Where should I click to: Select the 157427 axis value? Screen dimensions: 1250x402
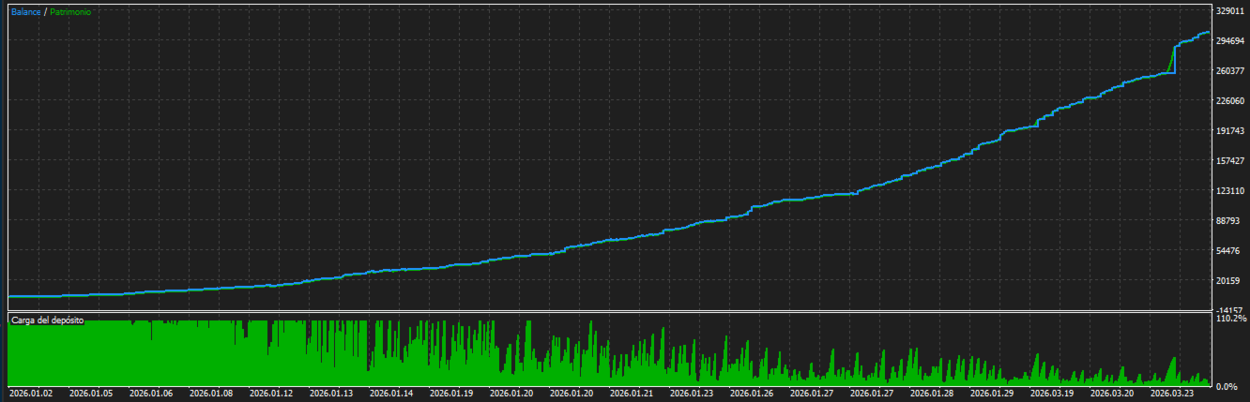(1228, 161)
